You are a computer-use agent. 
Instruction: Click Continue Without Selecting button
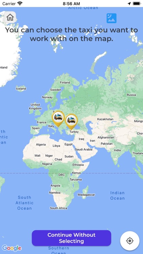coord(71,238)
